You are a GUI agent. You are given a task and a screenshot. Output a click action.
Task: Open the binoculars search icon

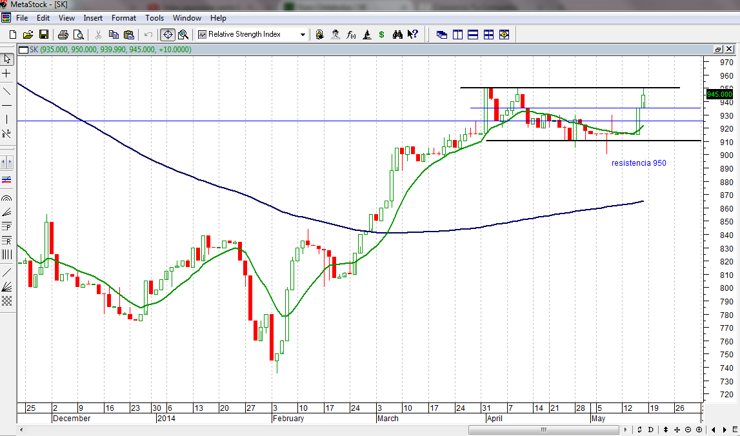[397, 34]
